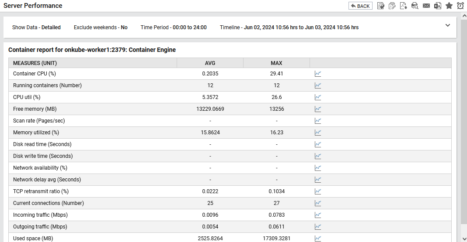Export report to Excel
Viewport: 467px width, 242px height.
pyautogui.click(x=438, y=6)
